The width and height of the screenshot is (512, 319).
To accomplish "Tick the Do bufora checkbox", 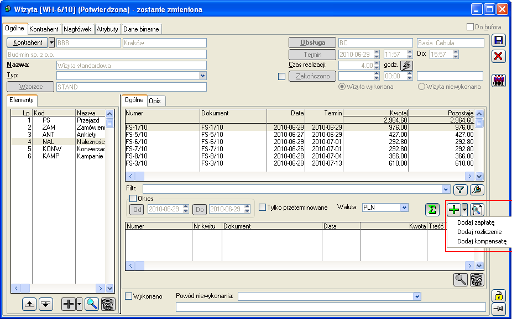I will (x=470, y=26).
